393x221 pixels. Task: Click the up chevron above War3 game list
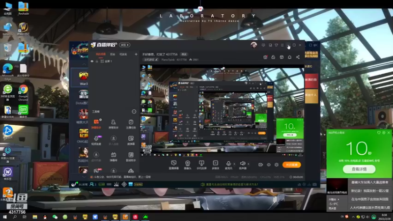(x=84, y=64)
